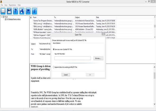This screenshot has height=111, width=156.
Task: Click message body scrollbar down arrow
Action: tap(154, 104)
